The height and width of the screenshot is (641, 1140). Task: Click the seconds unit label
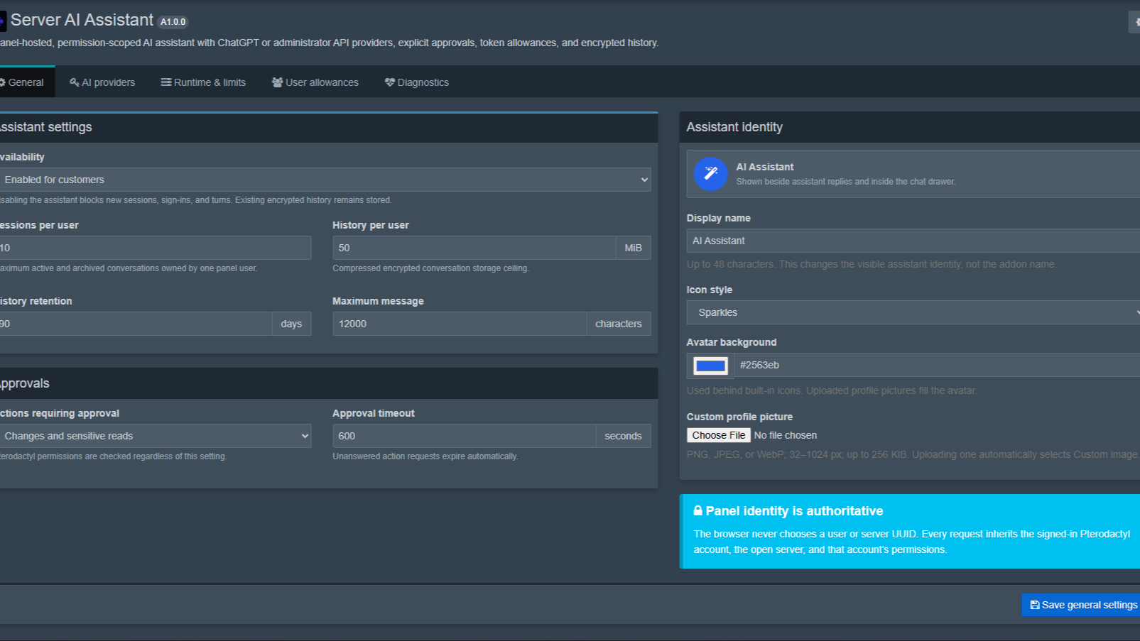623,436
